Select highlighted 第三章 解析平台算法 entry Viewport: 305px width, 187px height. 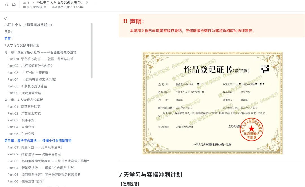click(38, 141)
